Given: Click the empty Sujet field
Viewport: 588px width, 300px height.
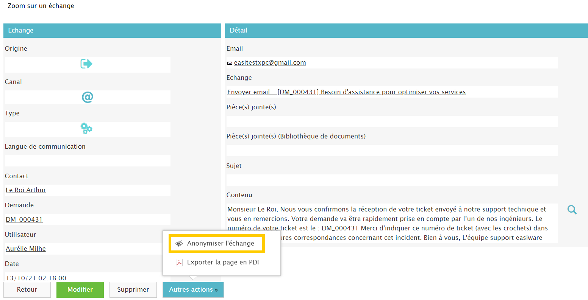Looking at the screenshot, I should (x=392, y=180).
